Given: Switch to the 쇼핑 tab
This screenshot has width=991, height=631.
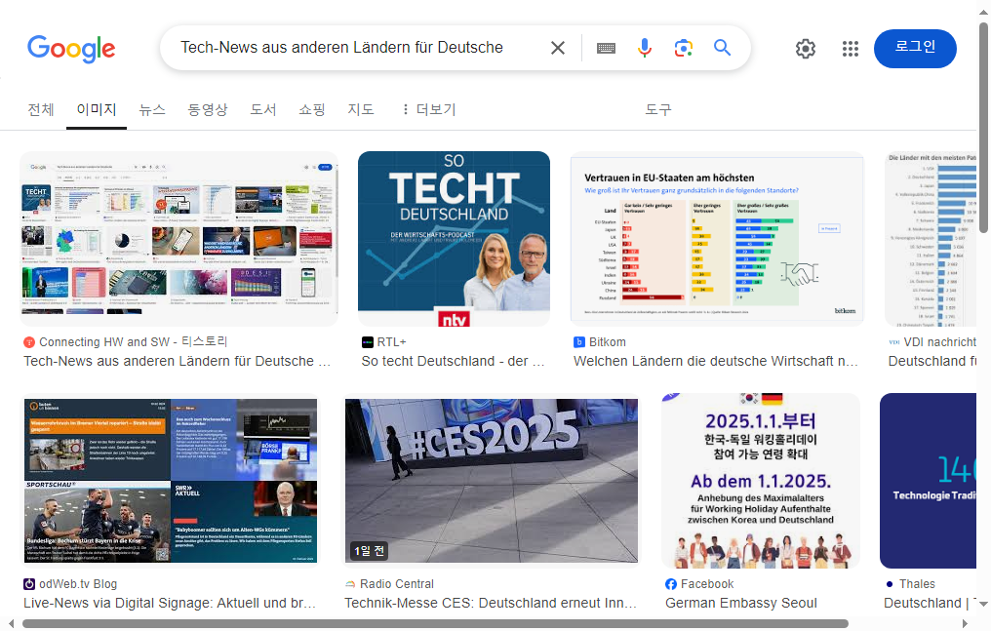Looking at the screenshot, I should pyautogui.click(x=311, y=109).
